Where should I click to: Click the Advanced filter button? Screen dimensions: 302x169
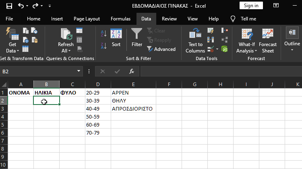[161, 49]
